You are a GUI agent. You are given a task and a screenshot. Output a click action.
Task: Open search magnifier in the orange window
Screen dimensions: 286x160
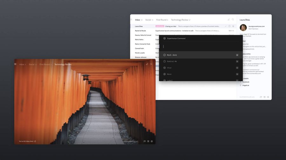151,64
